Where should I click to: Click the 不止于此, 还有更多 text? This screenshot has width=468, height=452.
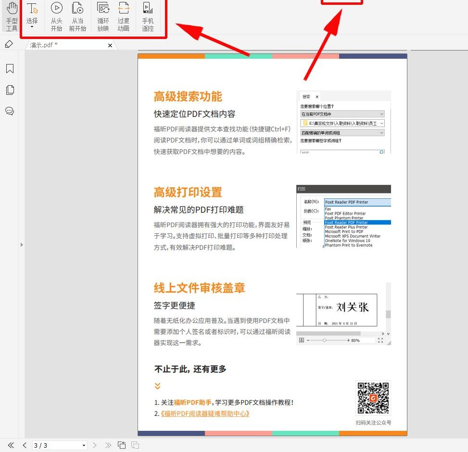click(x=190, y=369)
